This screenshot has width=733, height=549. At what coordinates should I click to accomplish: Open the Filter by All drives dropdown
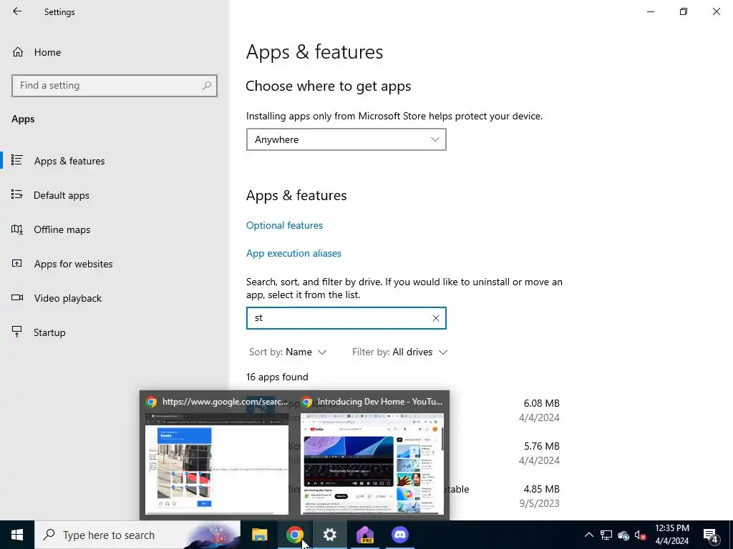(x=399, y=352)
